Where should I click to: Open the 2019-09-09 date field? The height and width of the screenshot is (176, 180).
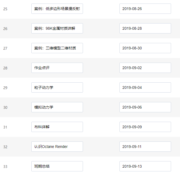click(145, 127)
